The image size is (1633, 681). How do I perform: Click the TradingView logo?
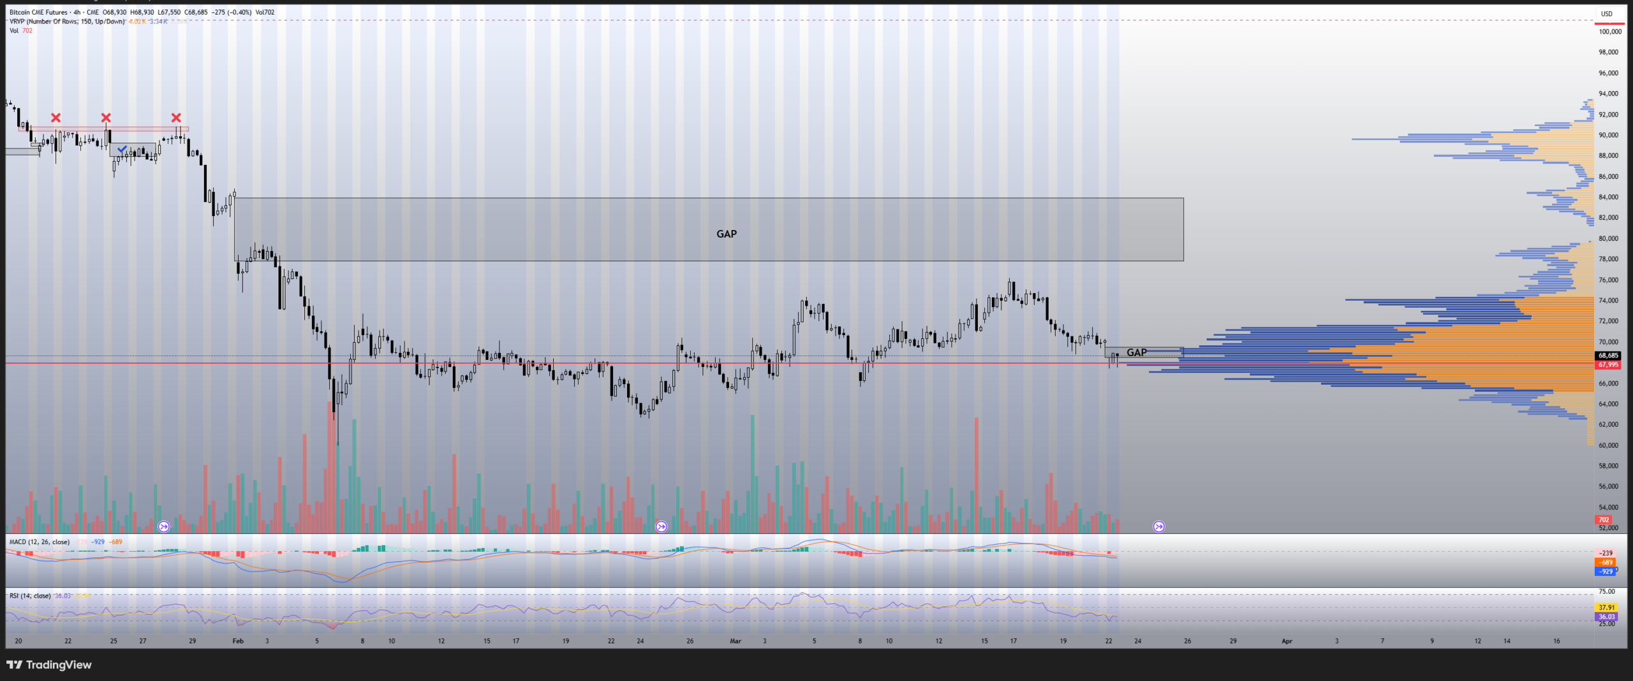point(49,665)
